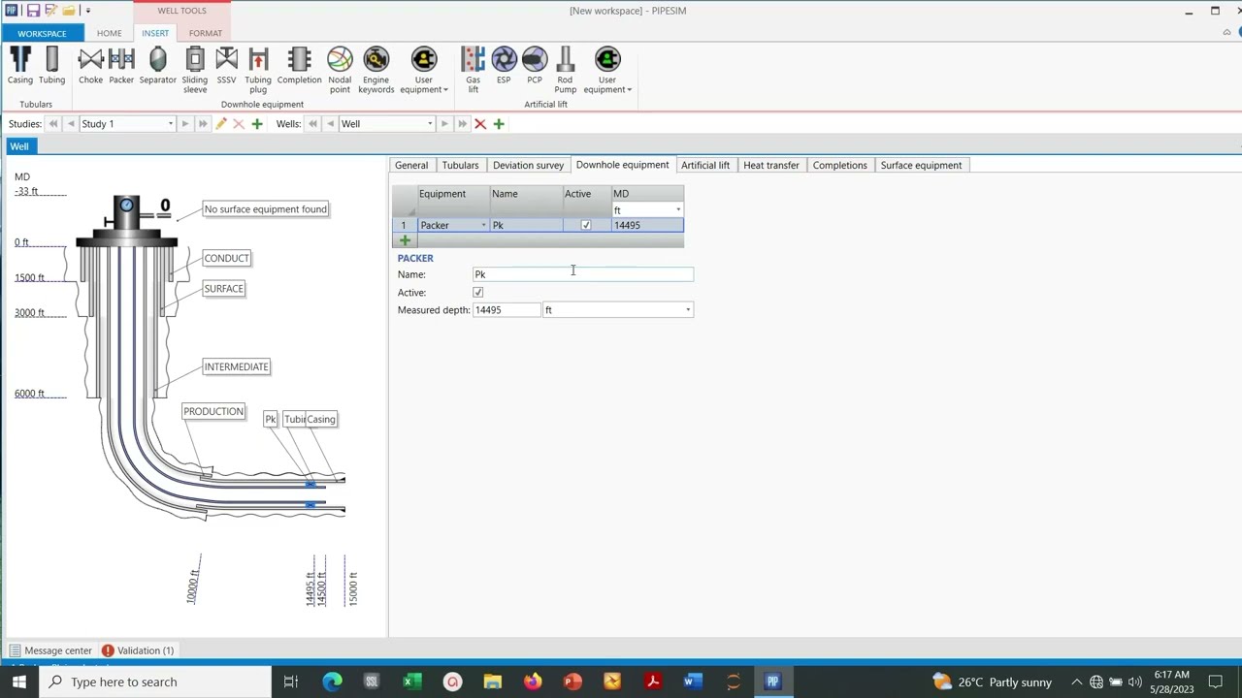
Task: Open the Tubulars tab
Action: (x=460, y=165)
